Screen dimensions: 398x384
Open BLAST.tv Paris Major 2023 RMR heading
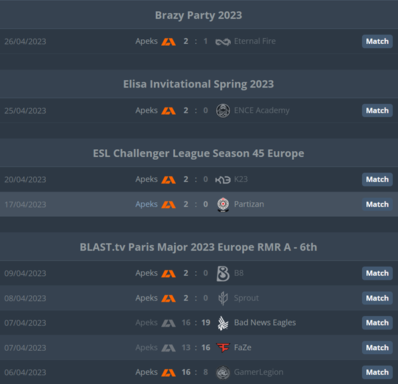(198, 247)
